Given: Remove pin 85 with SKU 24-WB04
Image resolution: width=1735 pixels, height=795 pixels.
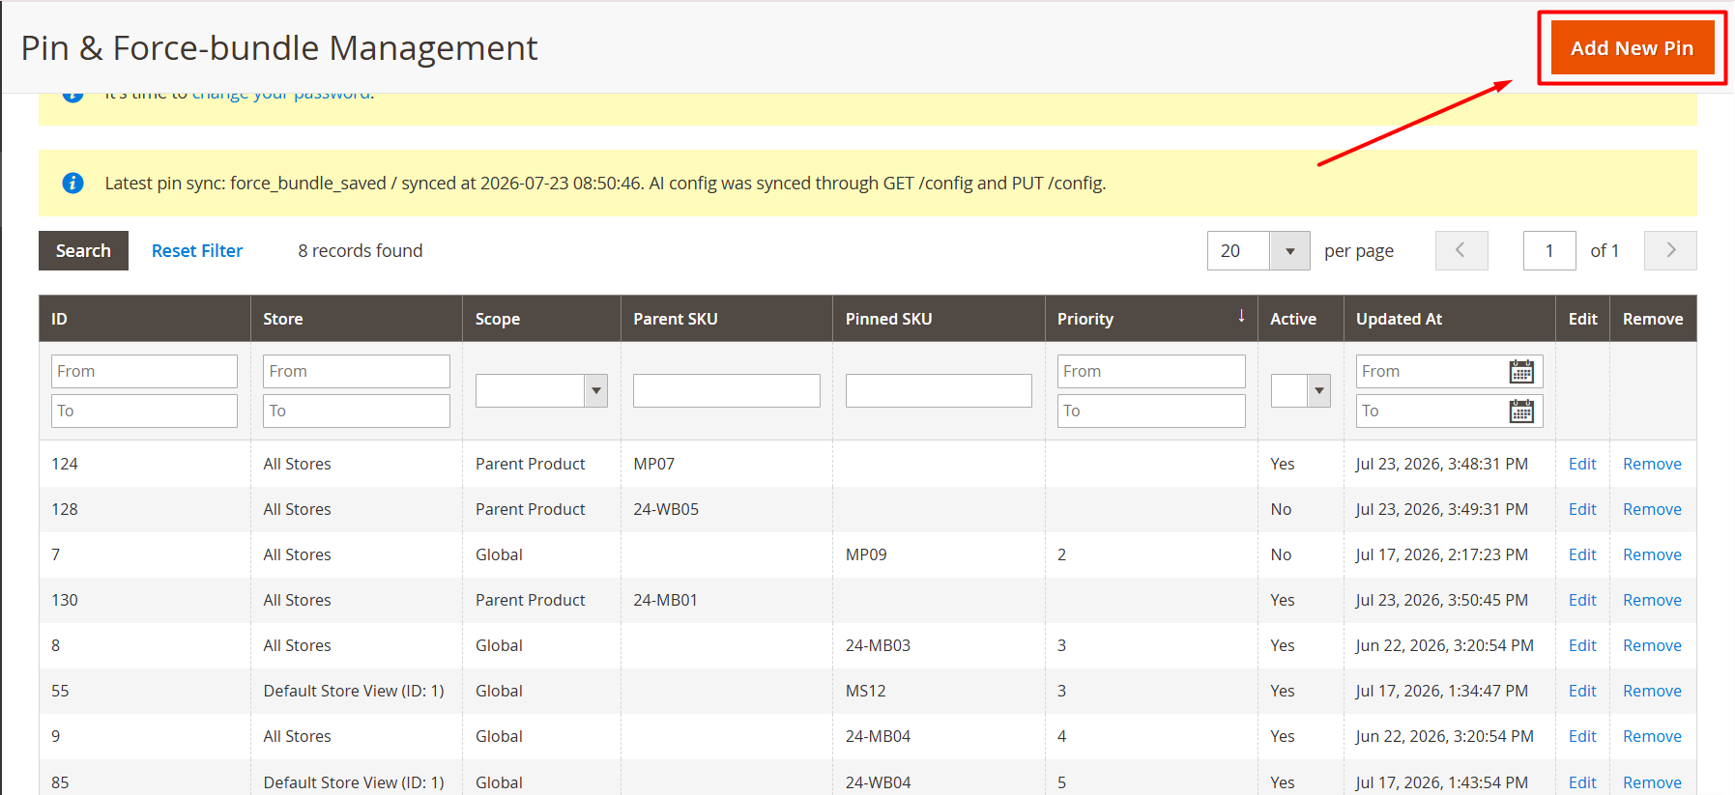Looking at the screenshot, I should coord(1652,782).
